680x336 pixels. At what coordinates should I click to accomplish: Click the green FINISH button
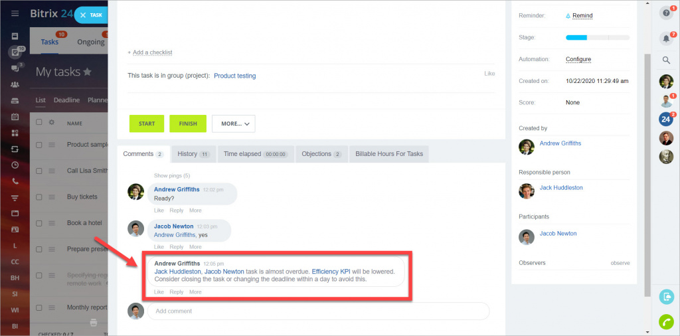188,124
